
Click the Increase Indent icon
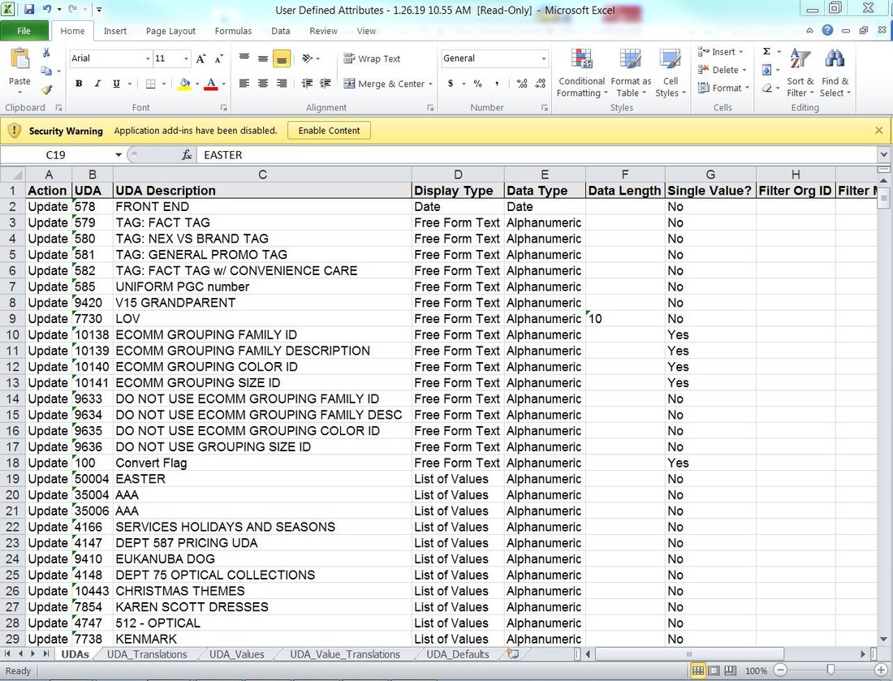[326, 84]
